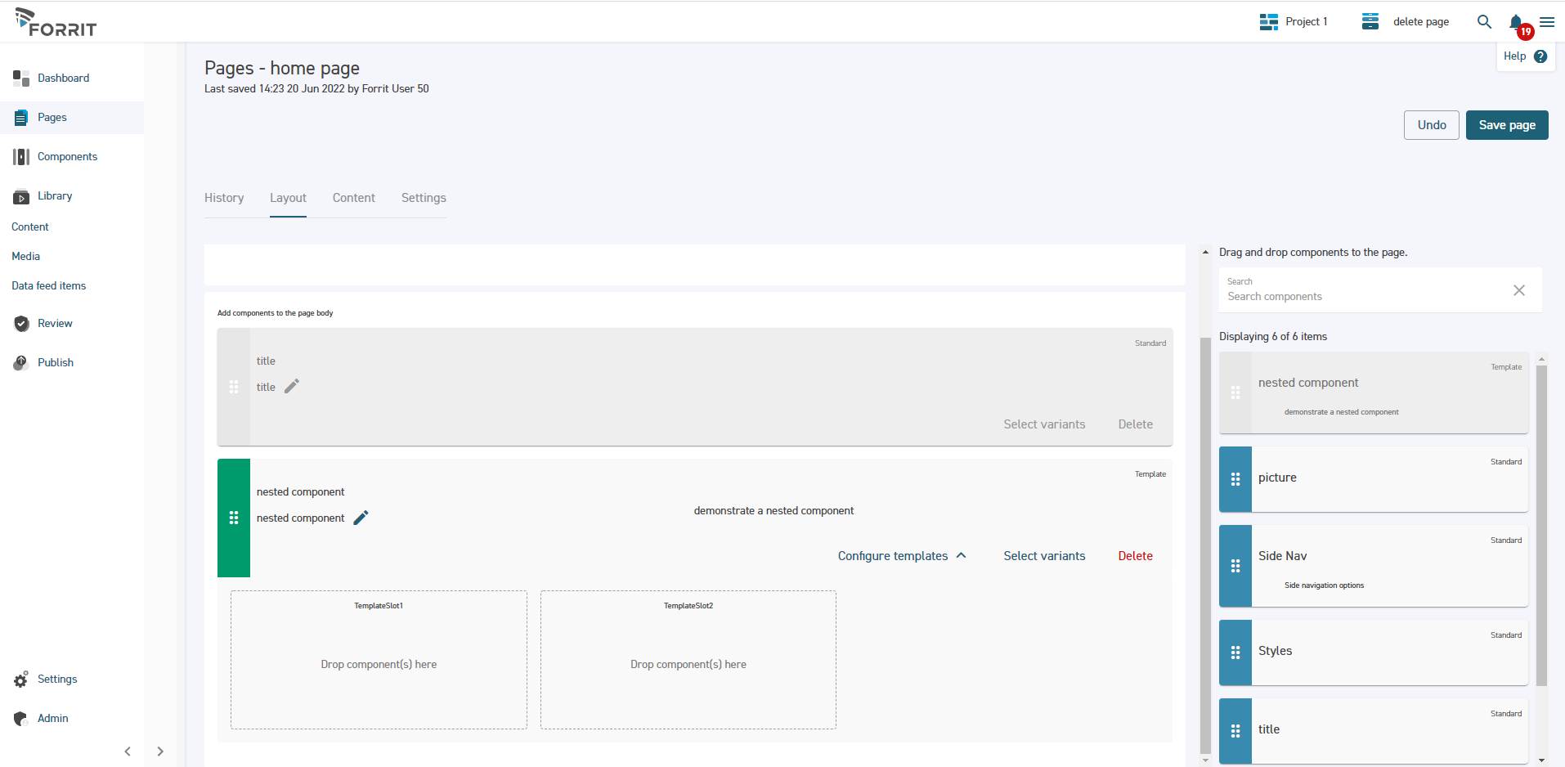Click the green nested component drag handle
The width and height of the screenshot is (1565, 767).
(234, 518)
